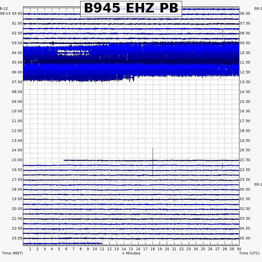Pick minute 27 on the bottom axis
Viewport: 262px width, 262px height.
(x=217, y=249)
